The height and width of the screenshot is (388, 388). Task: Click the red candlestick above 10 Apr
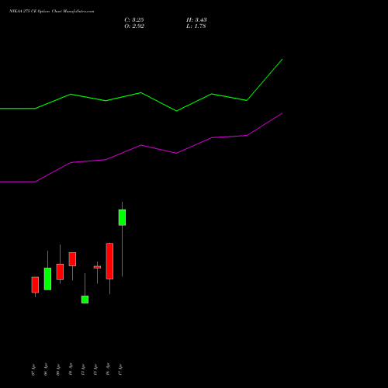pyautogui.click(x=72, y=259)
